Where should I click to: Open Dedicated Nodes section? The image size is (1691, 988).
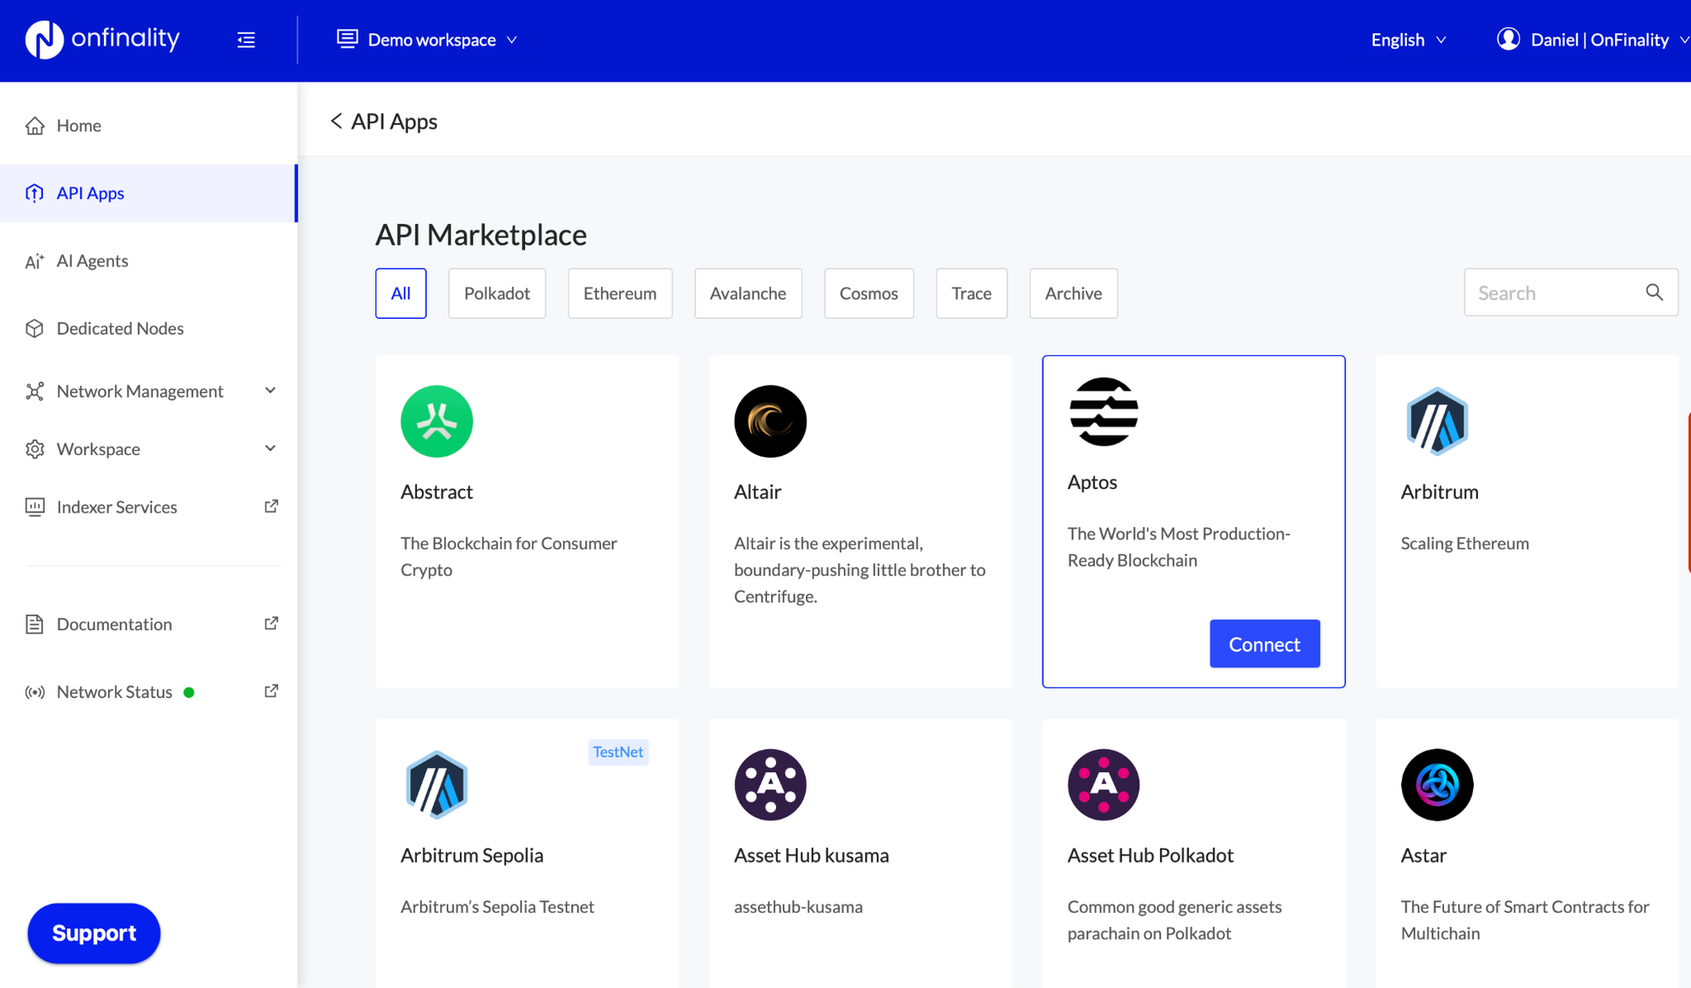pos(120,328)
